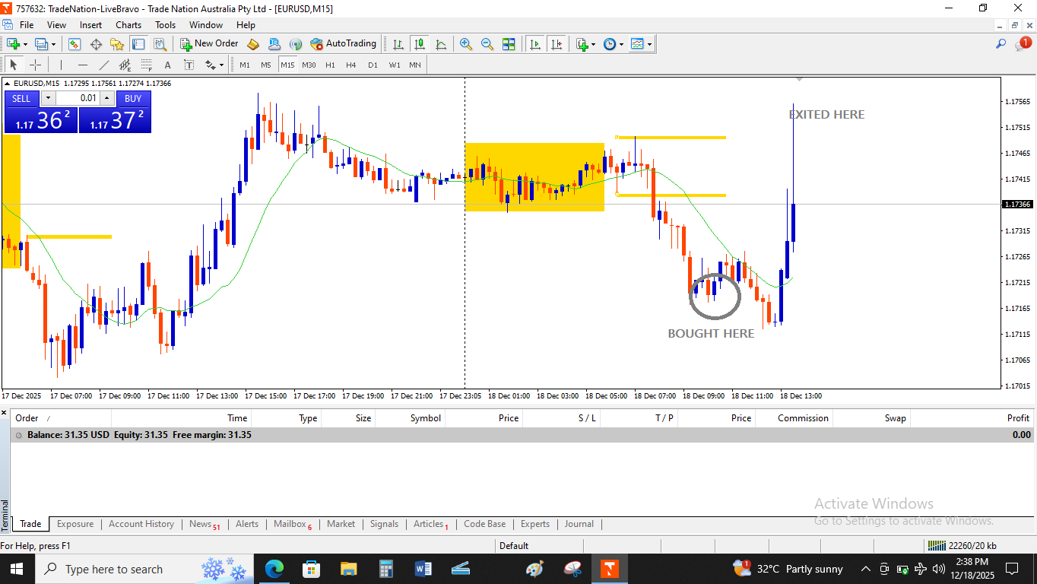The width and height of the screenshot is (1037, 584).
Task: Pick the horizontal line drawing tool
Action: [83, 65]
